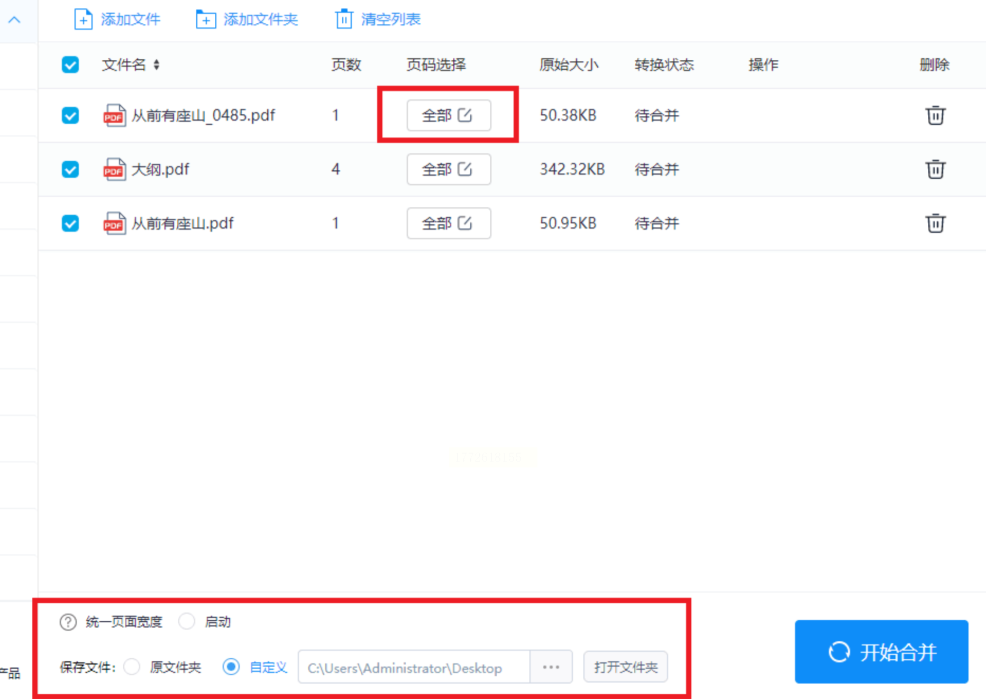Click the 添加文件夹 add folder icon
This screenshot has width=986, height=699.
click(x=206, y=20)
